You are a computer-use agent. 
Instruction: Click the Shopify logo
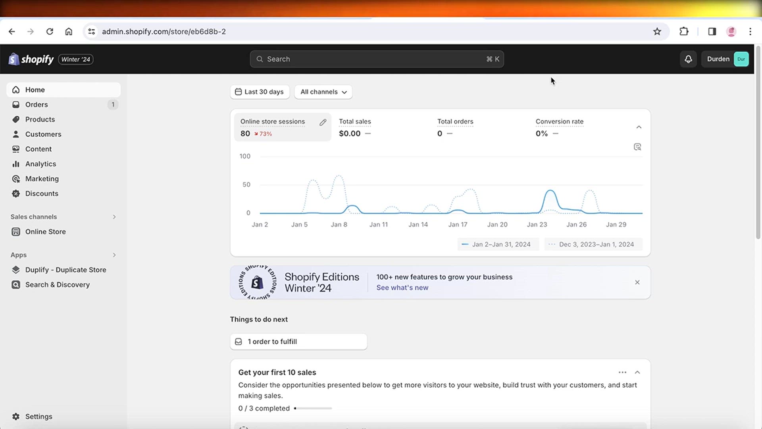31,59
